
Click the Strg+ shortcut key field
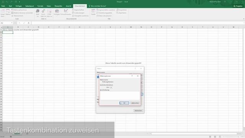pos(111,87)
